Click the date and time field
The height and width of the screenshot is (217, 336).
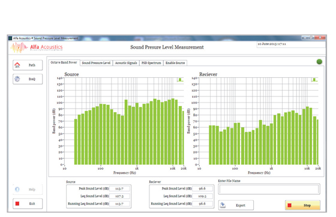[291, 44]
